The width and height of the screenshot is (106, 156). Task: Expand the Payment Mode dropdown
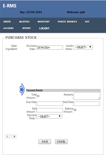(x=49, y=117)
